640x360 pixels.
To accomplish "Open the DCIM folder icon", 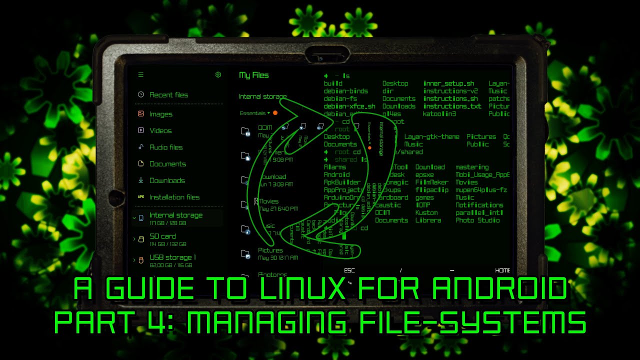I will point(245,131).
